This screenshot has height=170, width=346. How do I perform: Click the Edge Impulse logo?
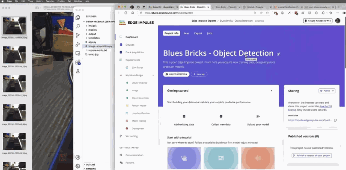[136, 23]
